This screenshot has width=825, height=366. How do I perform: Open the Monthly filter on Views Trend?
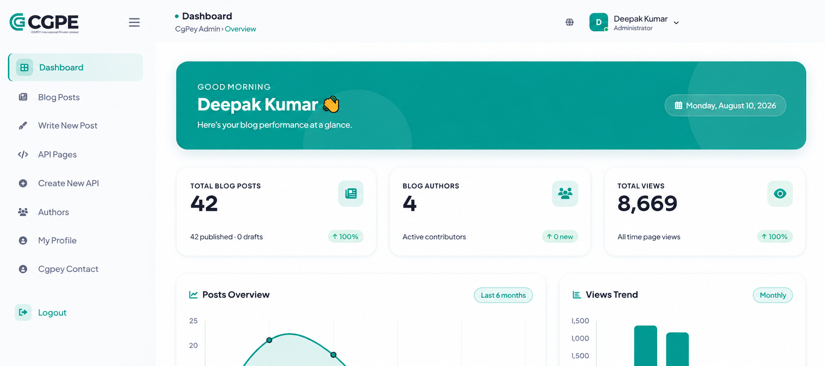pyautogui.click(x=772, y=295)
